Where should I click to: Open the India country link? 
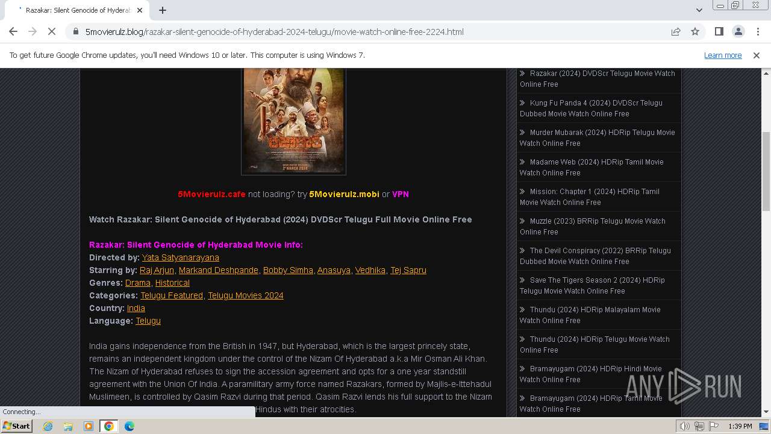136,308
